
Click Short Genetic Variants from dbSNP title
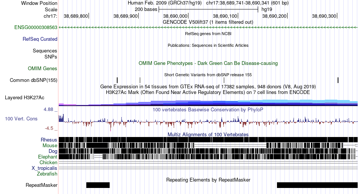click(x=208, y=75)
